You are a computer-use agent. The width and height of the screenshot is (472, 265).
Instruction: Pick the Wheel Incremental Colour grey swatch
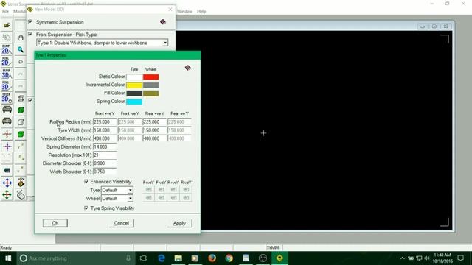click(150, 85)
